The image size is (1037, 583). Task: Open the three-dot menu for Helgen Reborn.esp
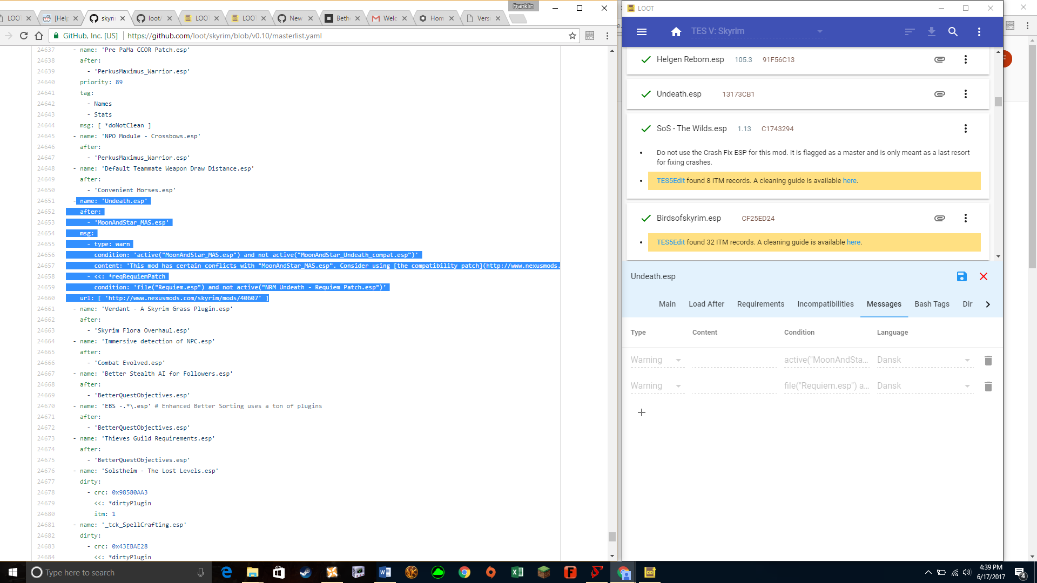point(966,59)
